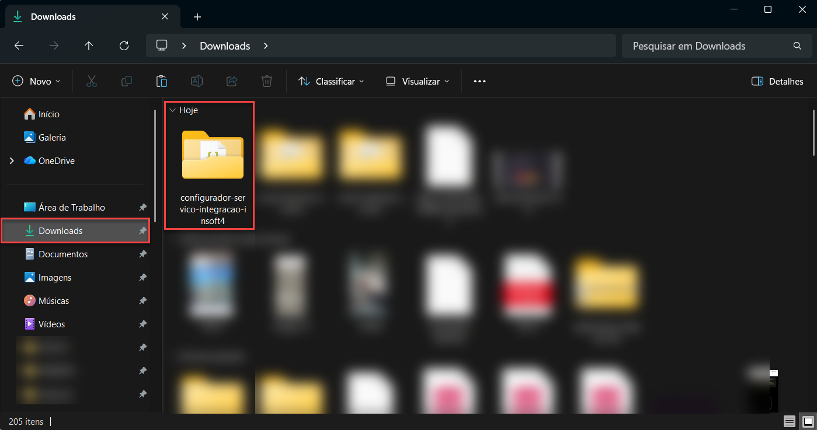Click the Rename icon in toolbar
817x430 pixels.
tap(197, 82)
